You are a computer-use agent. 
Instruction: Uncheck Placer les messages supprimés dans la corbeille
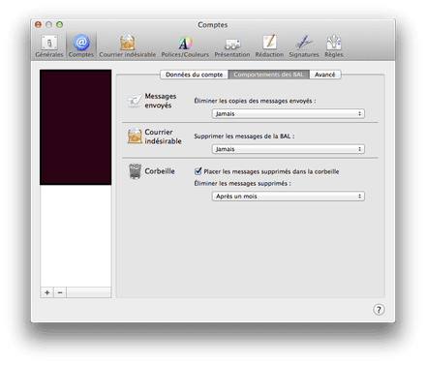[x=198, y=171]
